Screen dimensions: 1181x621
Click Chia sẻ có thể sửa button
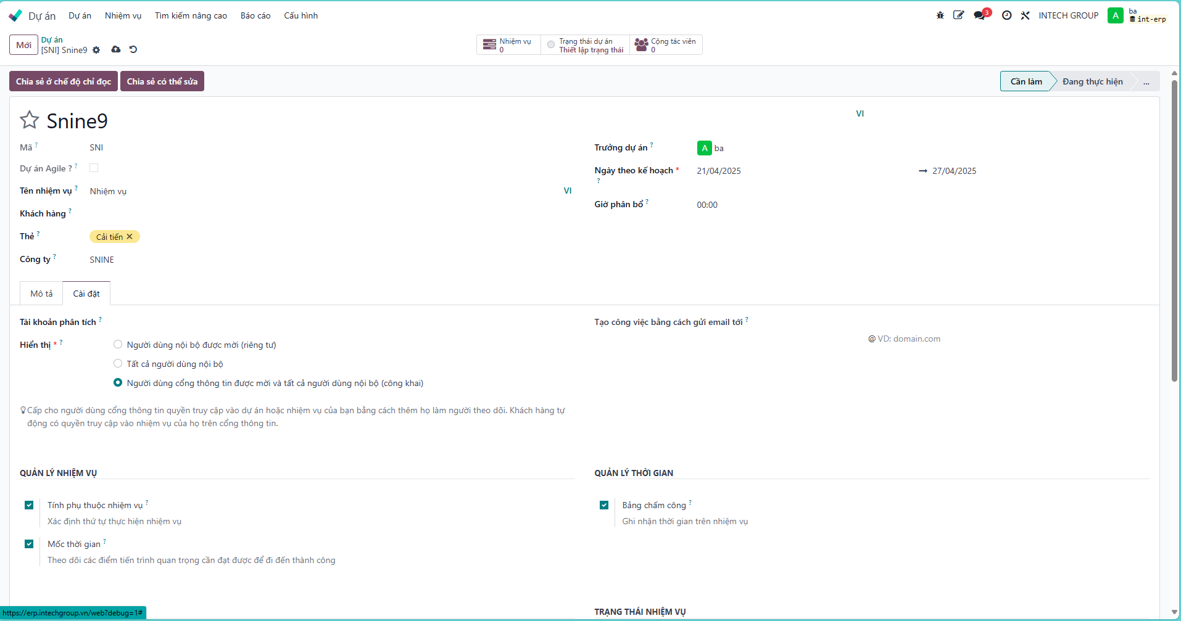coord(162,81)
